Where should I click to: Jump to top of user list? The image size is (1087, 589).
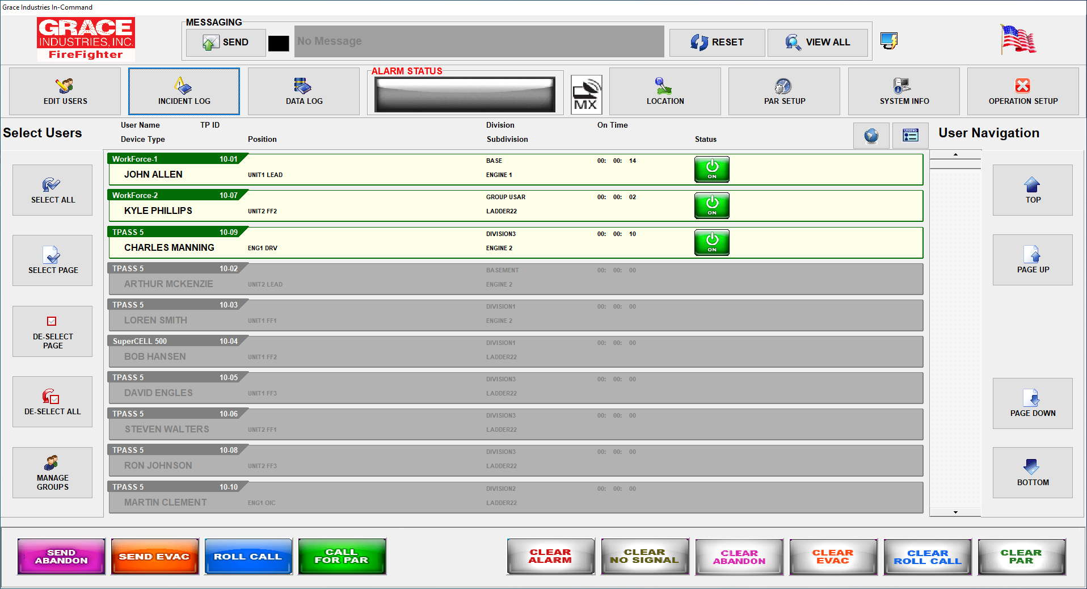(1033, 190)
